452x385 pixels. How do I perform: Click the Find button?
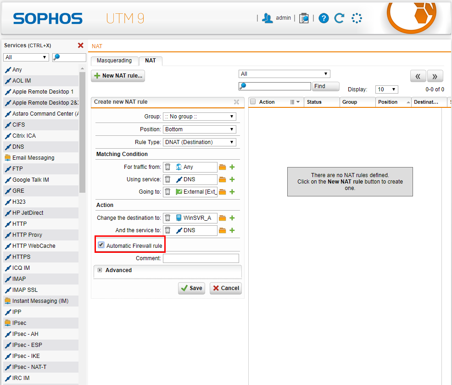(325, 86)
